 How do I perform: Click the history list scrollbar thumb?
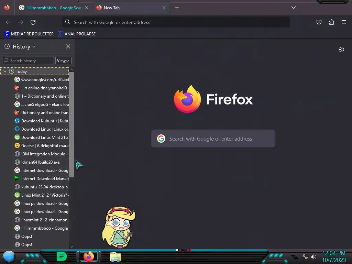pyautogui.click(x=71, y=124)
